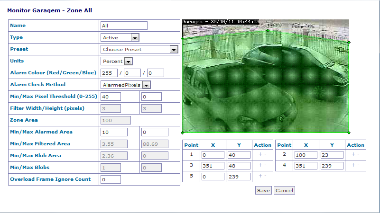
Task: Delete Point 4 via minus action
Action: click(359, 165)
